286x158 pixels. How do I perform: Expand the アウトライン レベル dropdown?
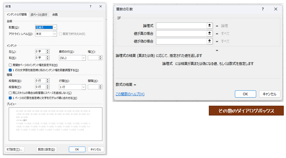(55, 34)
